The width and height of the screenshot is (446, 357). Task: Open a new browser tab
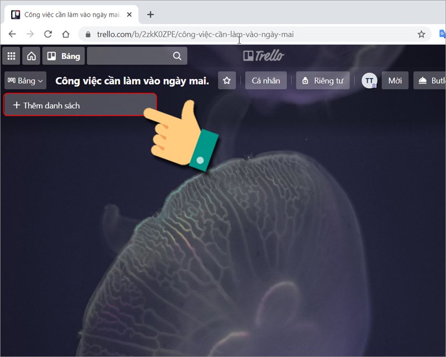(150, 15)
